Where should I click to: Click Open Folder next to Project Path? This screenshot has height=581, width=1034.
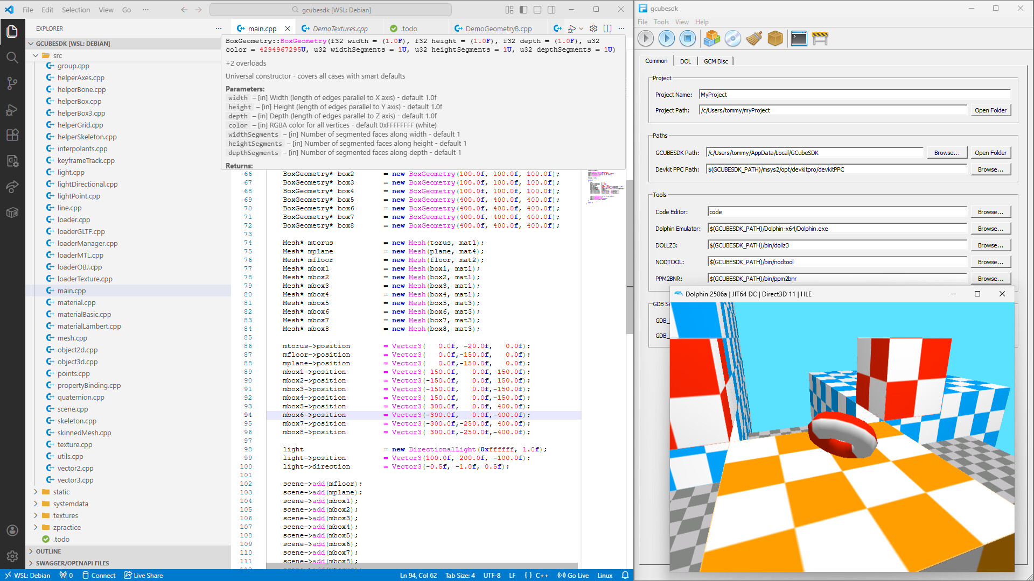coord(990,110)
